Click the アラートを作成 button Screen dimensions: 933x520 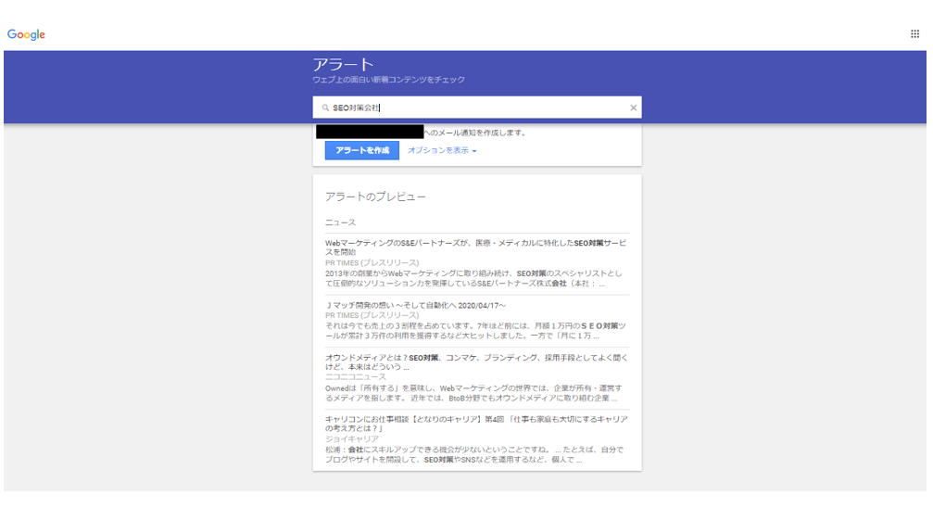click(361, 150)
